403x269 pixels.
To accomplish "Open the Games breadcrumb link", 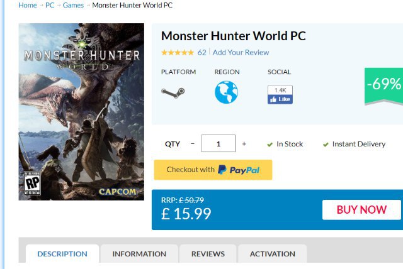I will pyautogui.click(x=73, y=6).
